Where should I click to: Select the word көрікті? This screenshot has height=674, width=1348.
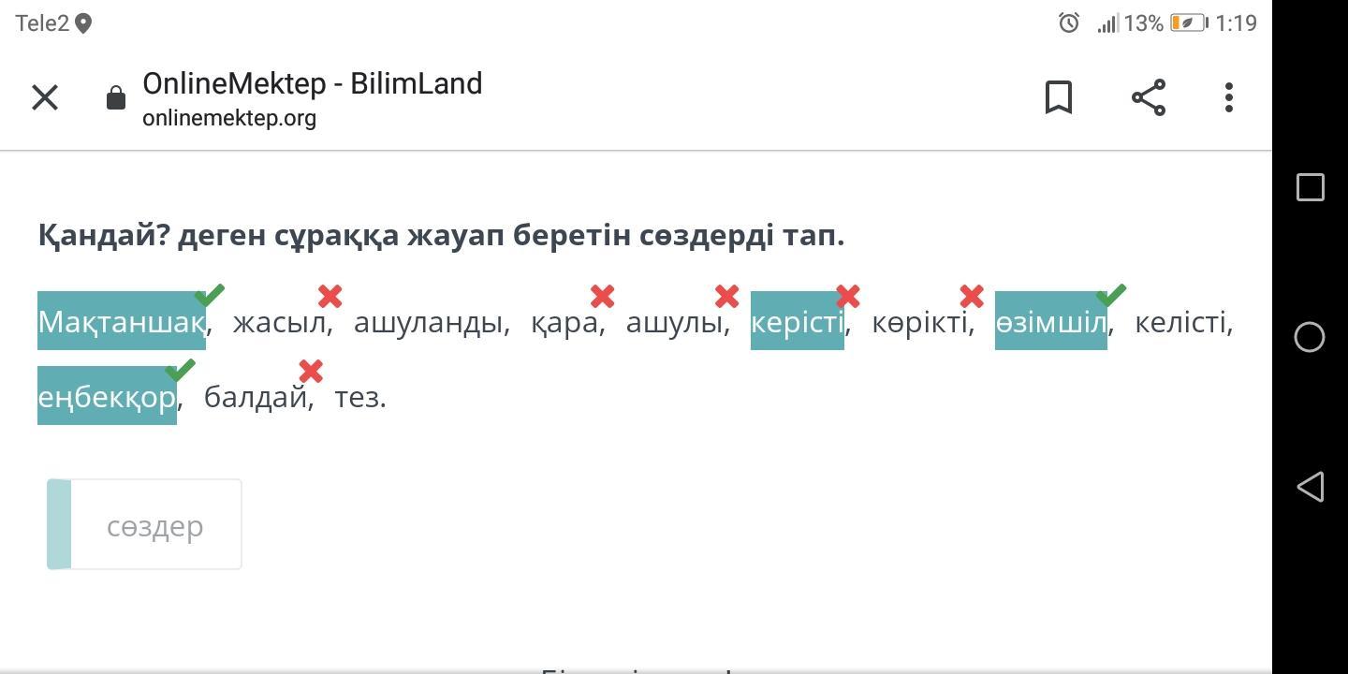pyautogui.click(x=920, y=322)
